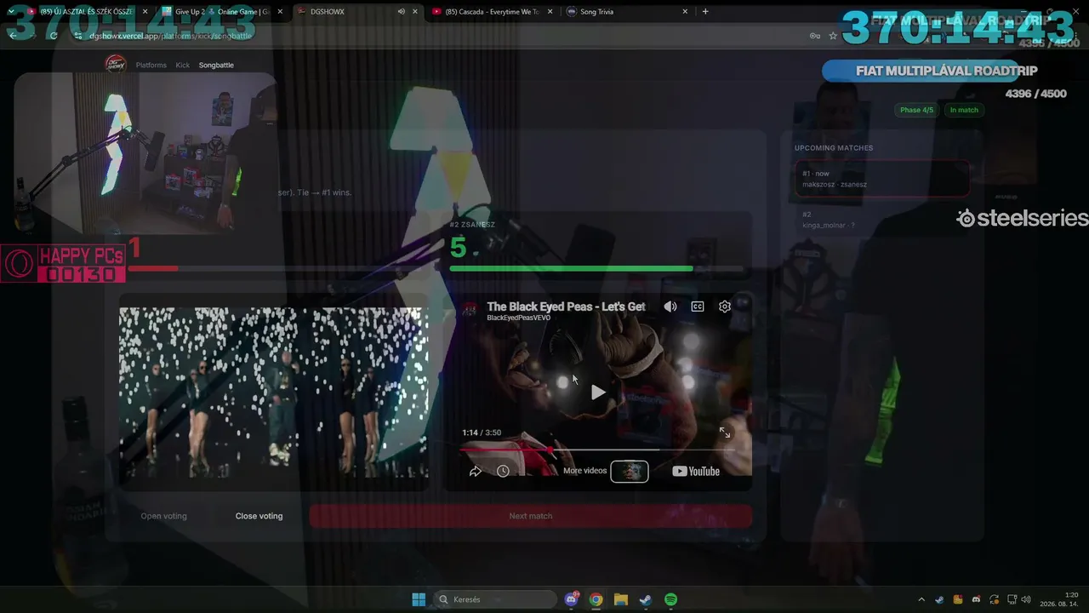This screenshot has height=613, width=1089.
Task: Click the browser address bar URL
Action: coord(171,36)
